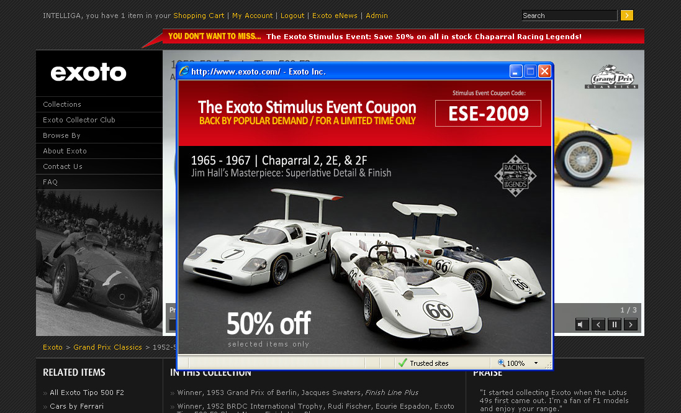Advance to the next slide
Screen dimensions: 681x413
point(630,324)
